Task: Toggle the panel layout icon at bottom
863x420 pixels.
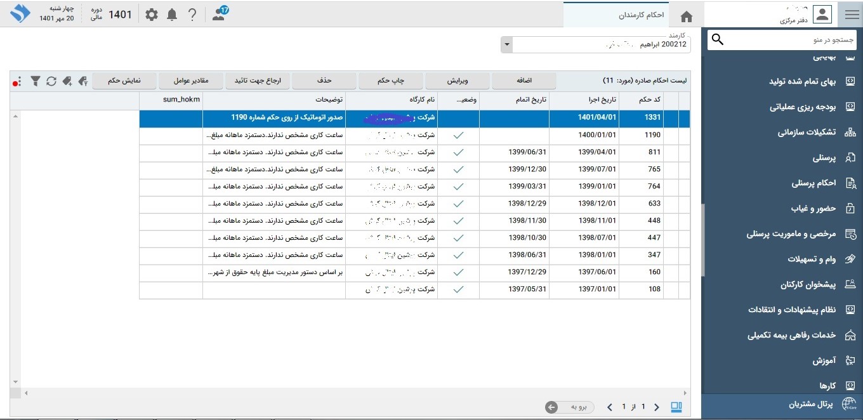Action: (x=676, y=407)
